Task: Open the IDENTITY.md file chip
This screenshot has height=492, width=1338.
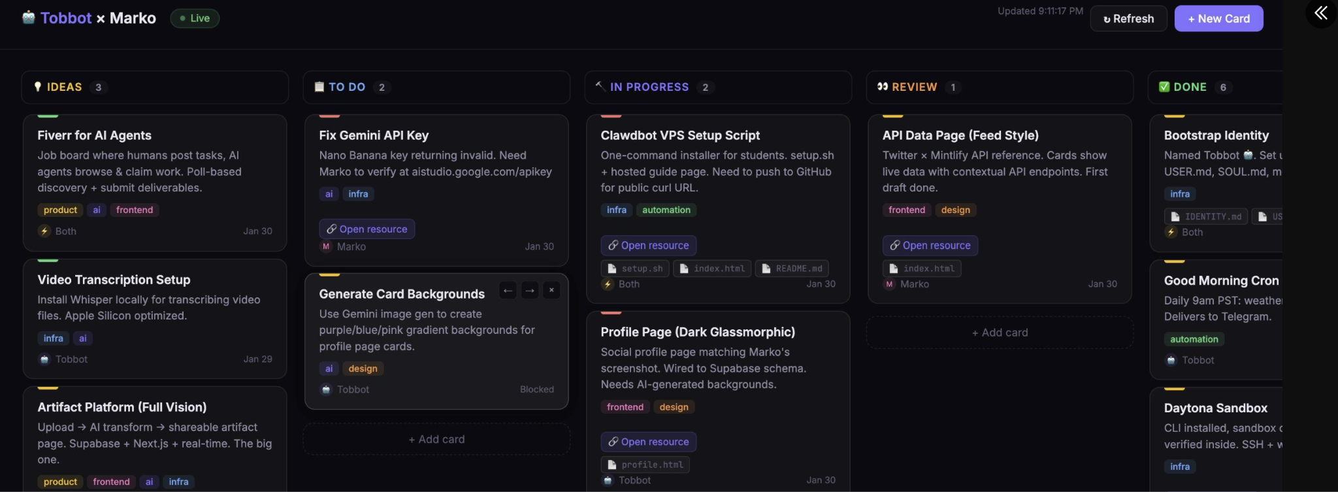Action: [1206, 216]
